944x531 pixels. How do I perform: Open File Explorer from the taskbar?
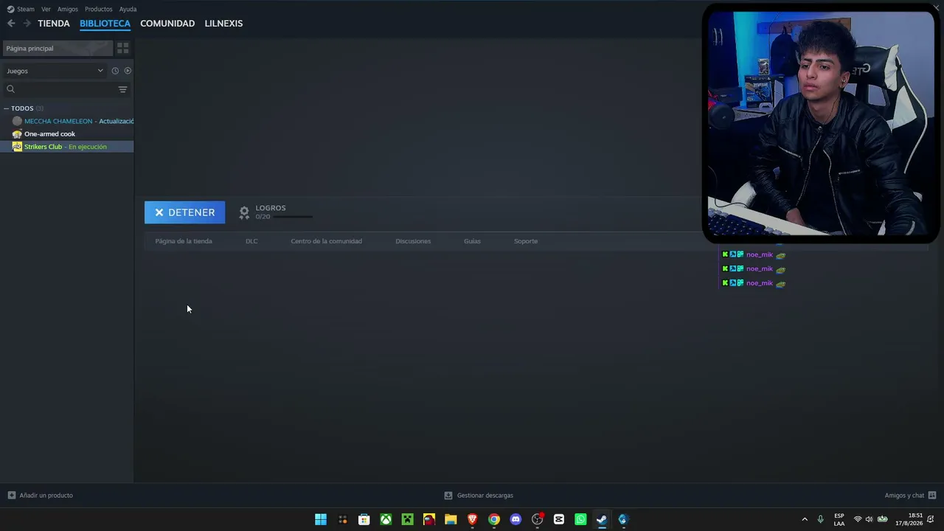(451, 519)
